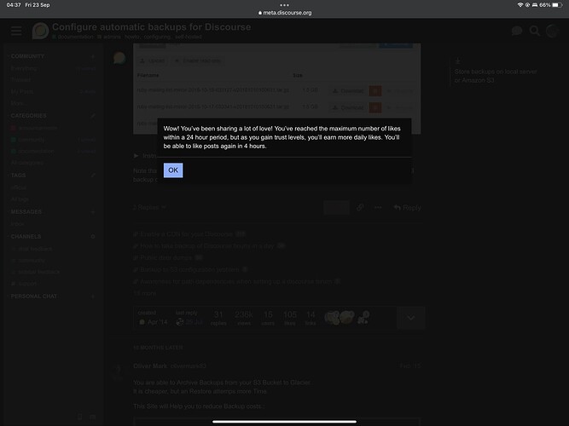Add item with Community section plus icon
This screenshot has width=569, height=426.
93,56
